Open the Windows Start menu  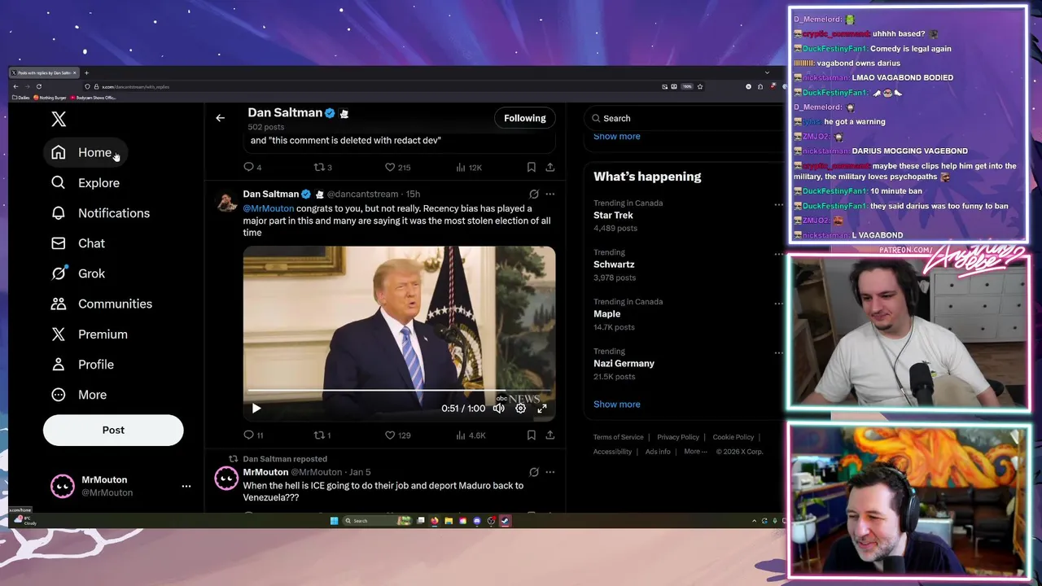(x=334, y=521)
